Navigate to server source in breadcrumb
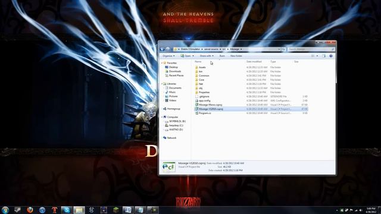Image resolution: width=381 pixels, height=214 pixels. click(x=211, y=49)
